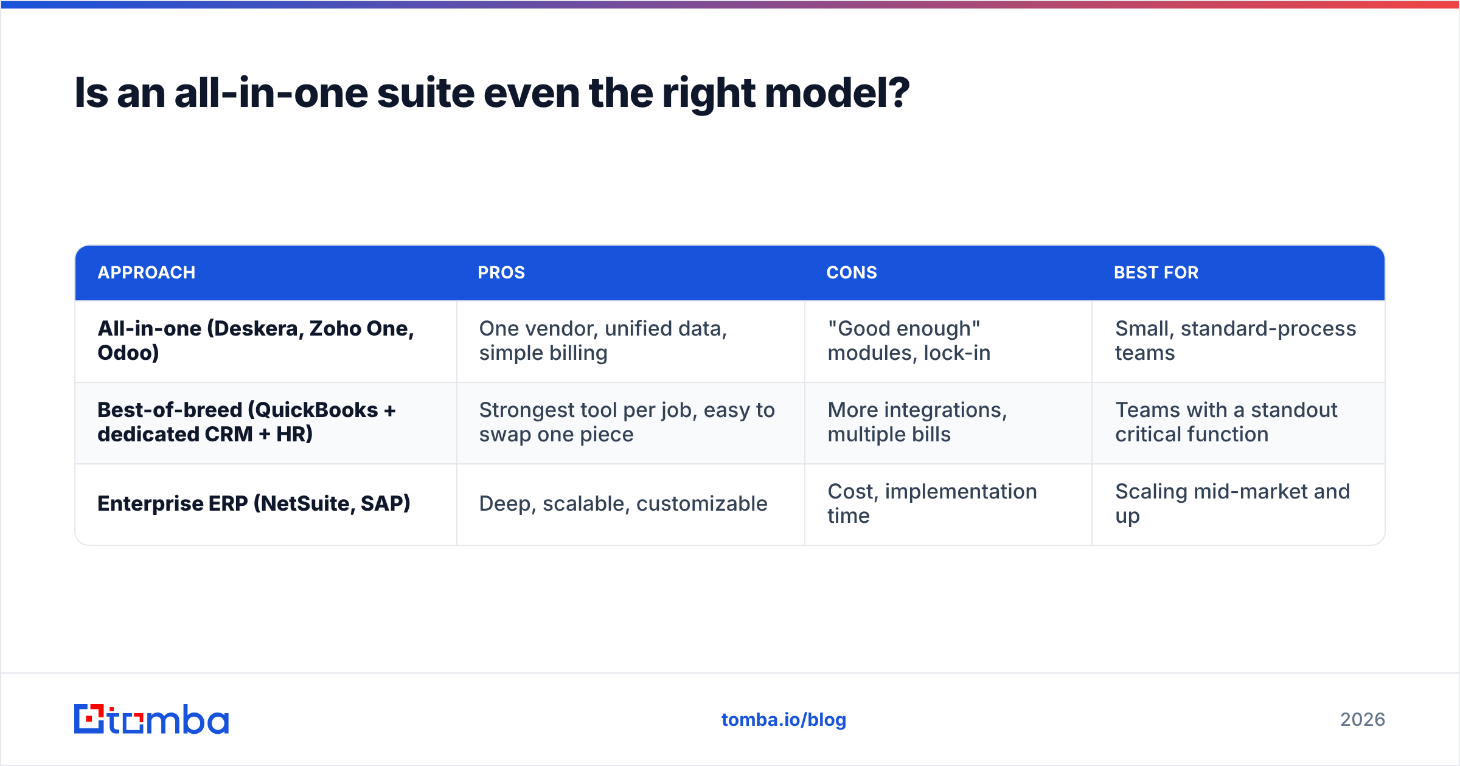Viewport: 1460px width, 766px height.
Task: Click the 'More integrations, multiple bills' cell
Action: pos(948,423)
